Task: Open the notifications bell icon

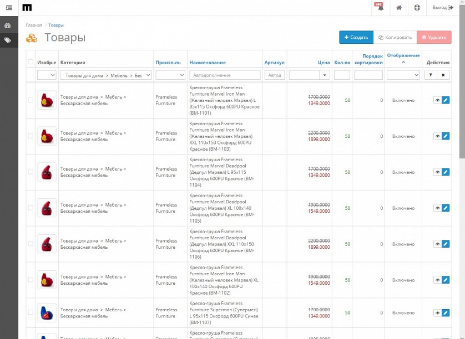Action: (x=380, y=7)
